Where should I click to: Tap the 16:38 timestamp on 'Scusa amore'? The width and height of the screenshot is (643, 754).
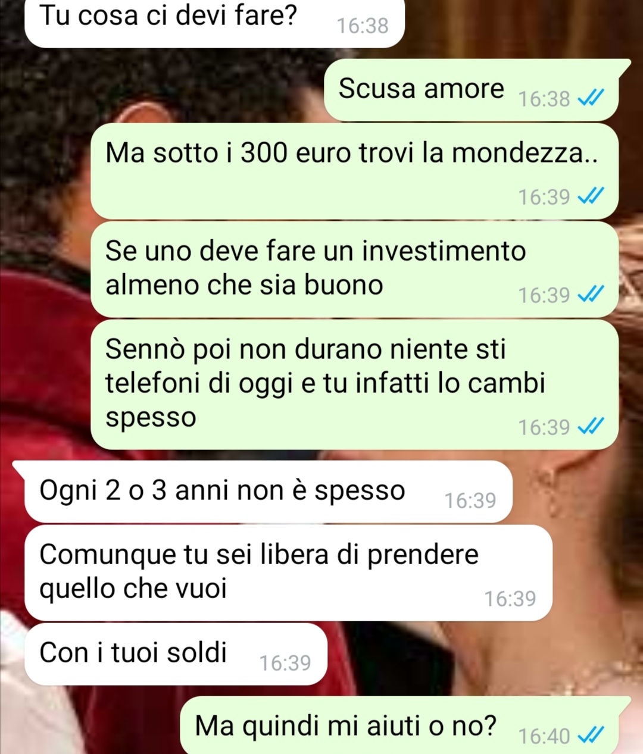(x=544, y=98)
